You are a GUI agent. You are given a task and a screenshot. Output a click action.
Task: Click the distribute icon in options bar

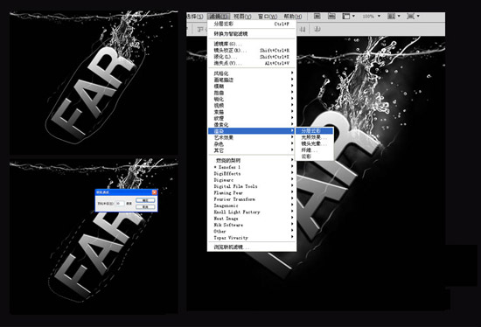tap(317, 30)
